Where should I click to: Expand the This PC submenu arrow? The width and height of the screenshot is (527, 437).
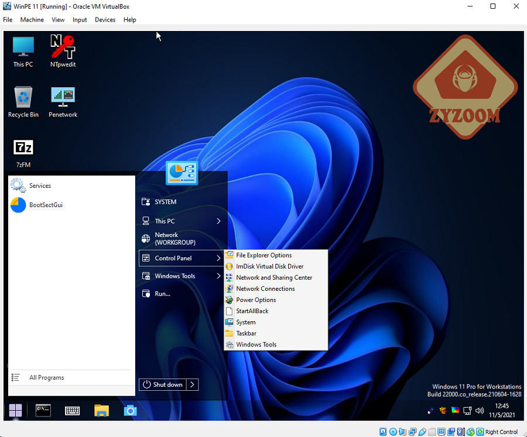[x=218, y=221]
